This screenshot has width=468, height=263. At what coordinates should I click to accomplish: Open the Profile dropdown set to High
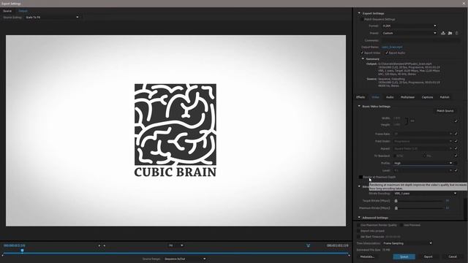tap(423, 163)
